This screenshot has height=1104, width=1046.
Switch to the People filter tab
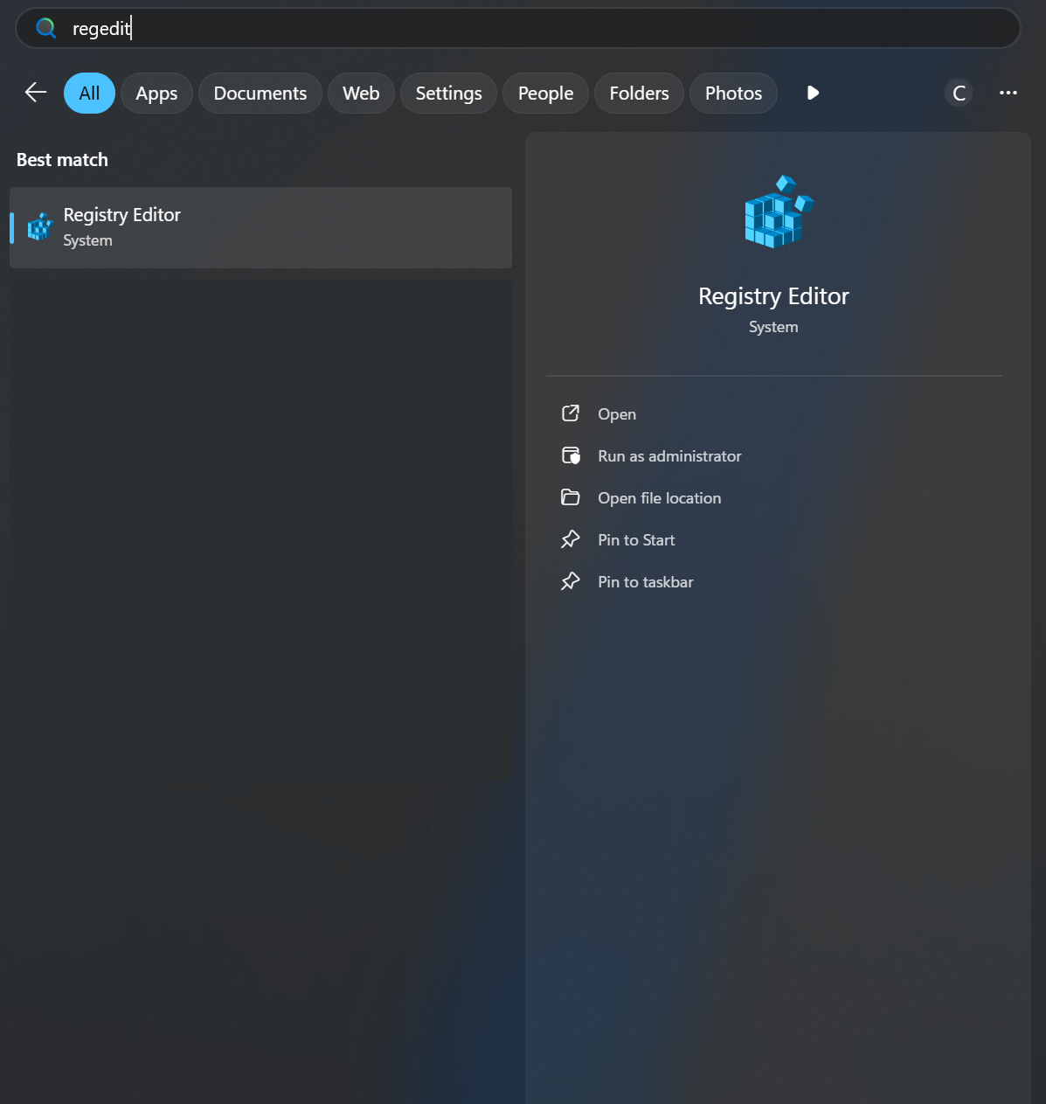(x=545, y=93)
